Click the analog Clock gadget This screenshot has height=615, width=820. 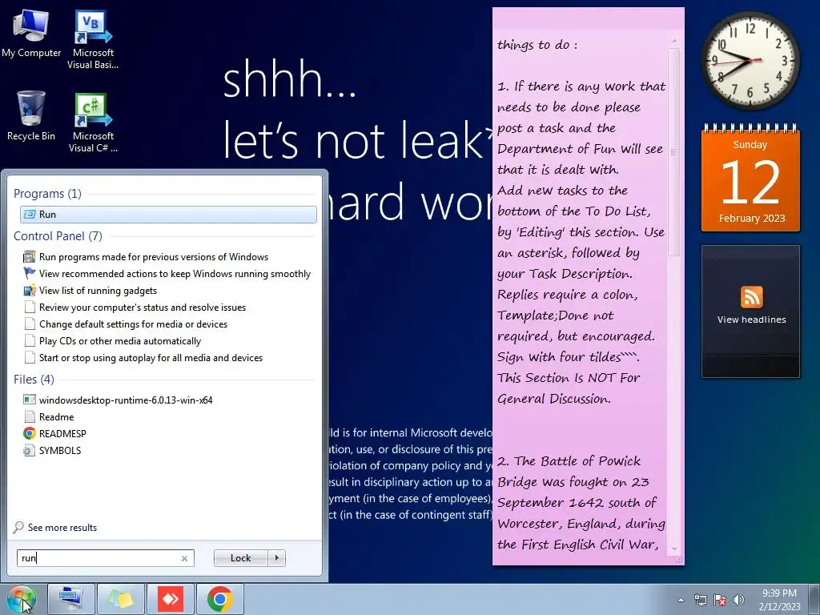coord(750,61)
